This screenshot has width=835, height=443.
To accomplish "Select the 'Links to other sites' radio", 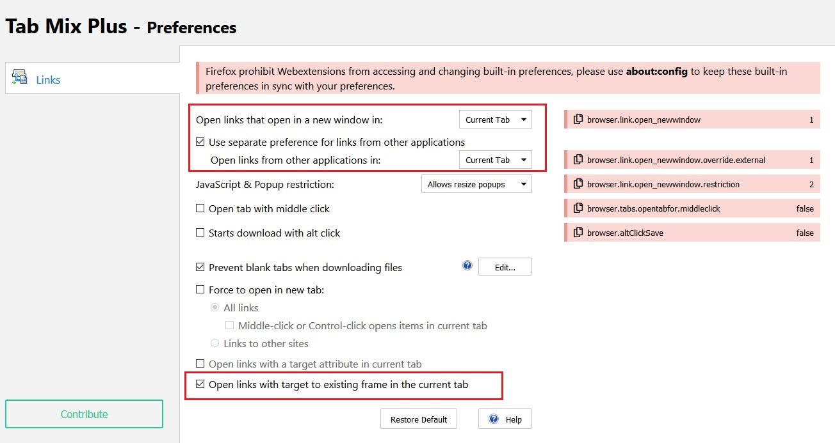I will 215,343.
